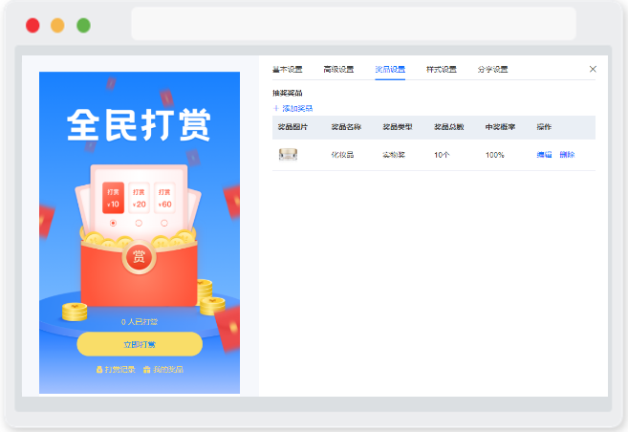
Task: Switch to the 基本设置 tab
Action: [x=287, y=69]
